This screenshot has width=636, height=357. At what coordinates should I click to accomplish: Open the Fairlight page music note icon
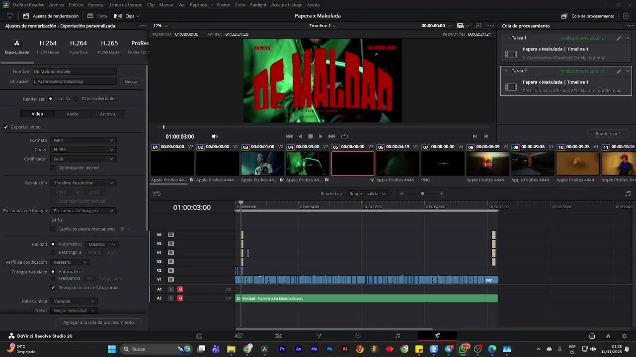397,336
